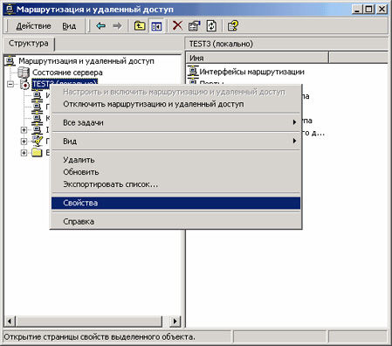The height and width of the screenshot is (346, 392).
Task: Click the red X Delete toolbar icon
Action: tap(177, 25)
